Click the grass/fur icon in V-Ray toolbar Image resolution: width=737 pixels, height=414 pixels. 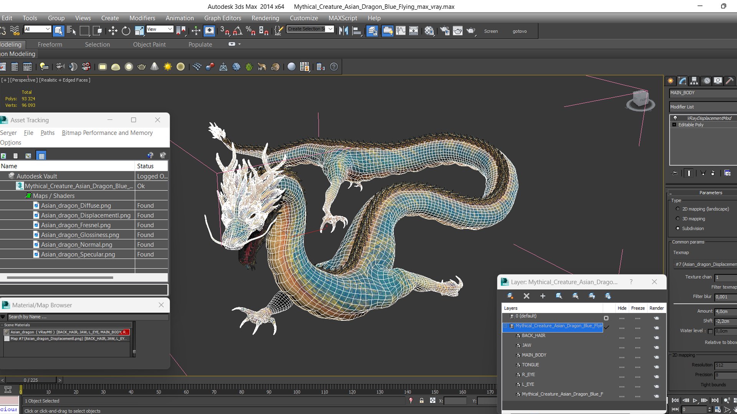(249, 67)
